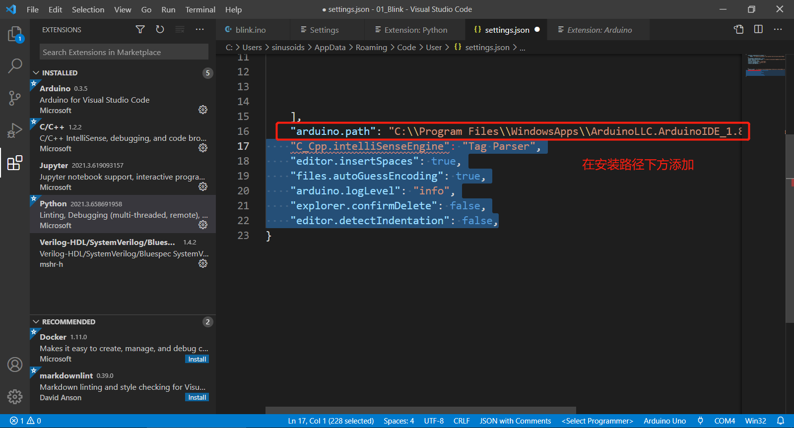Switch to the Extension: Arduino tab
Image resolution: width=794 pixels, height=428 pixels.
[599, 30]
